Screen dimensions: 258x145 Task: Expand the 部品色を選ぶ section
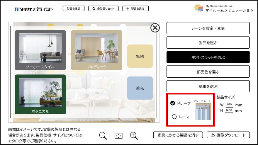click(x=208, y=72)
